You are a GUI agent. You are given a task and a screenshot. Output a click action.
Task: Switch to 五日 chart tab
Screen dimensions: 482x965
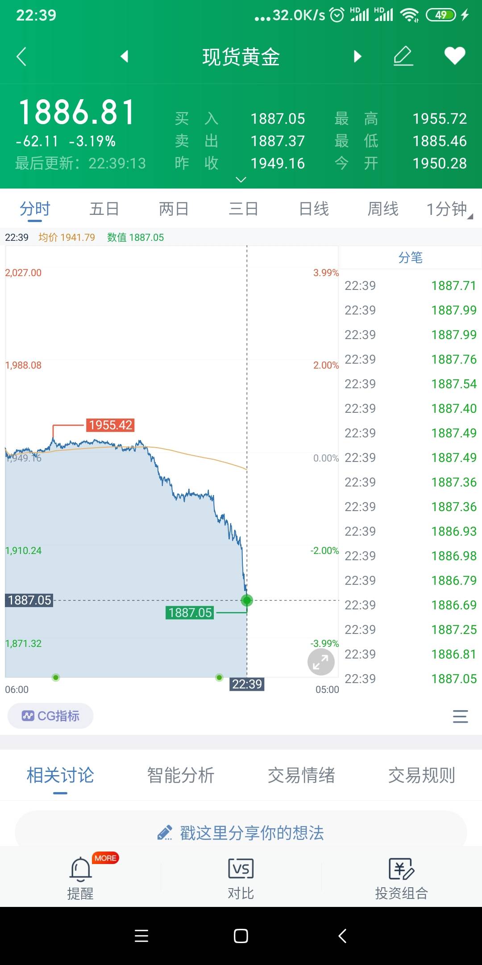pyautogui.click(x=104, y=209)
